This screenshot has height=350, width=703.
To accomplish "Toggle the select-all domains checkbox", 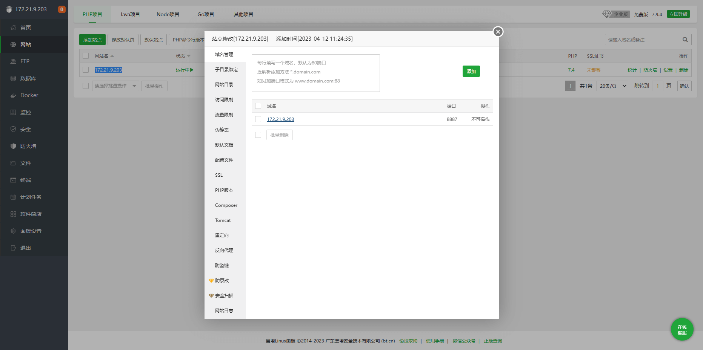I will coord(258,106).
